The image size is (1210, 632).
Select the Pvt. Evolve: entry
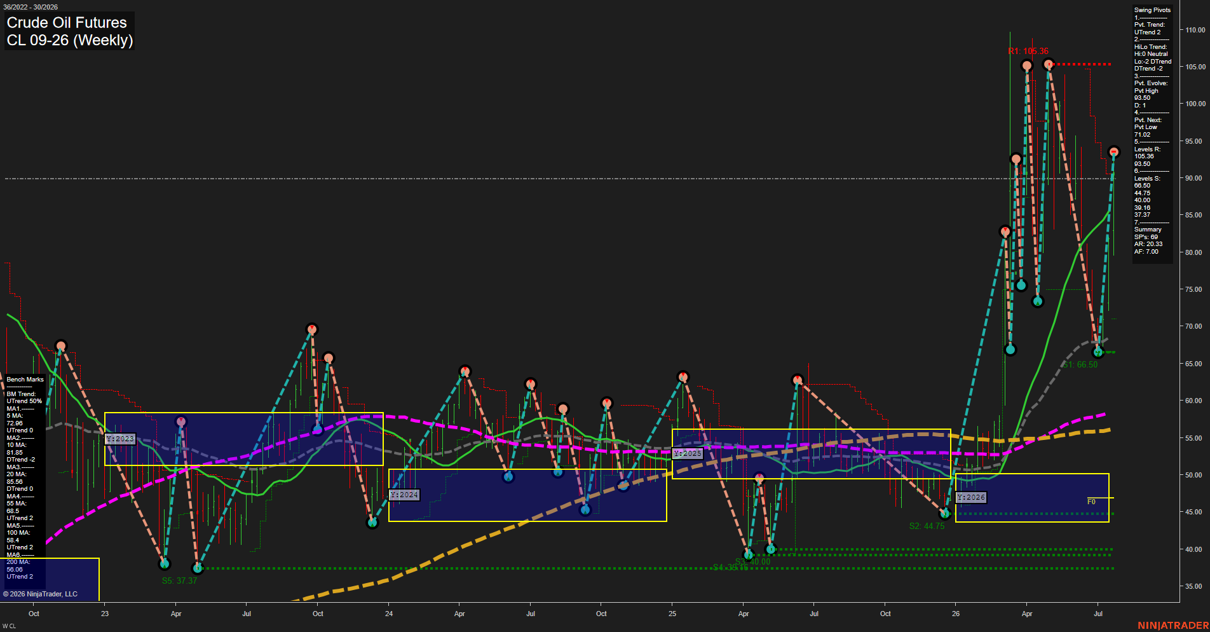click(1151, 83)
